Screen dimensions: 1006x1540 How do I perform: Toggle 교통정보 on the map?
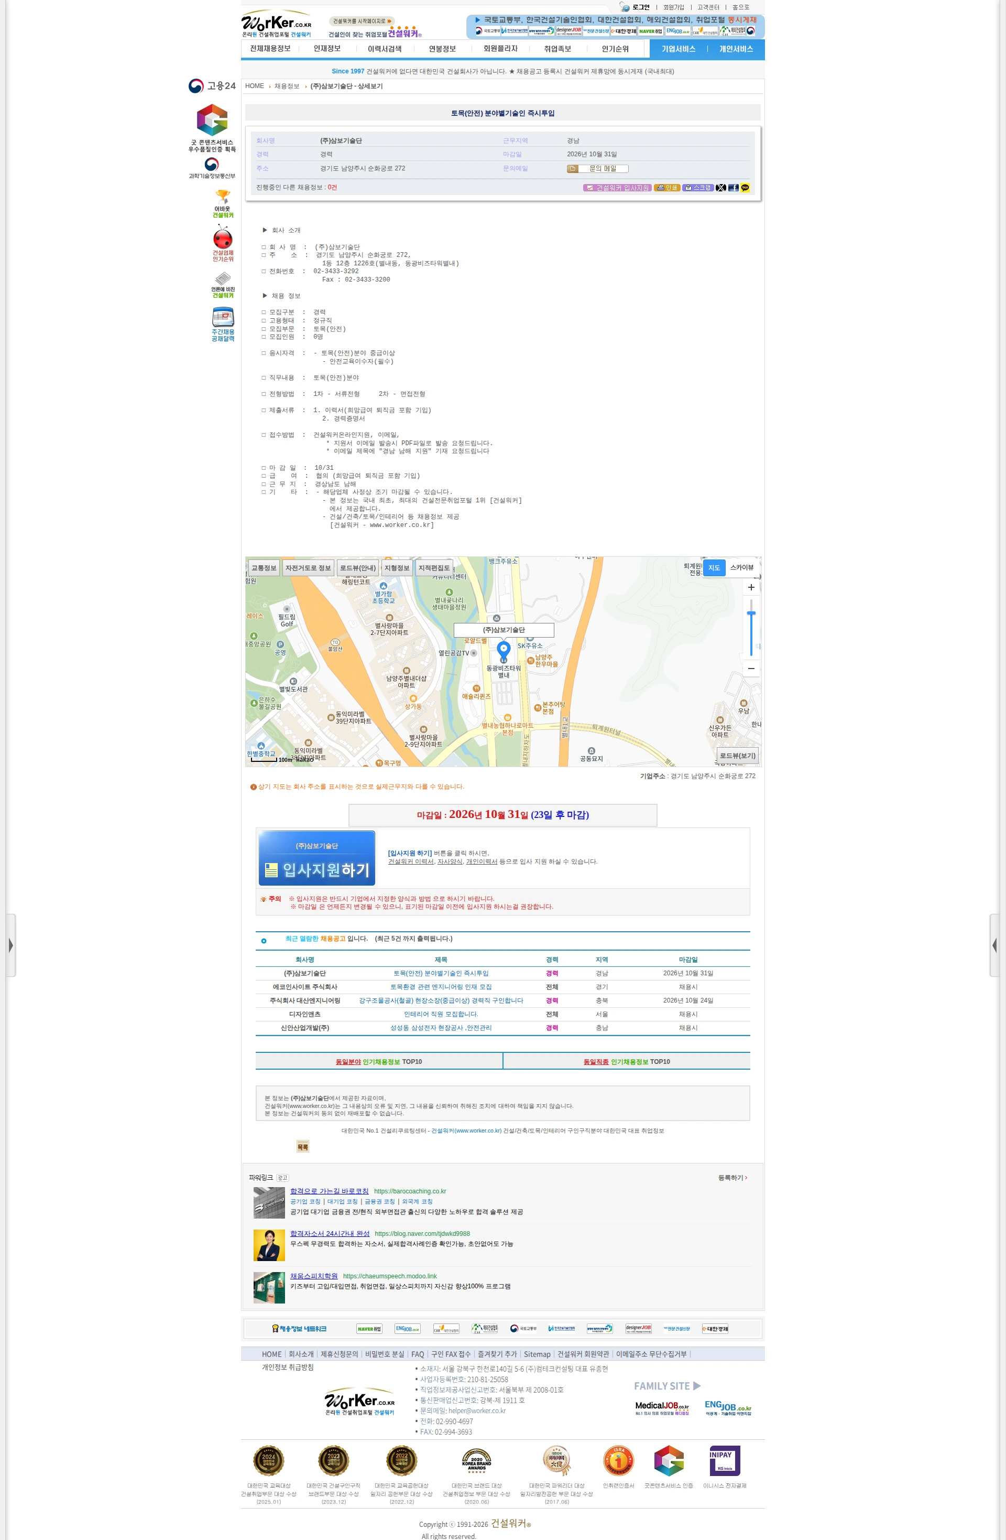tap(264, 567)
